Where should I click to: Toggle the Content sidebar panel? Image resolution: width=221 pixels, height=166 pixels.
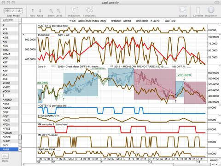(x=198, y=10)
